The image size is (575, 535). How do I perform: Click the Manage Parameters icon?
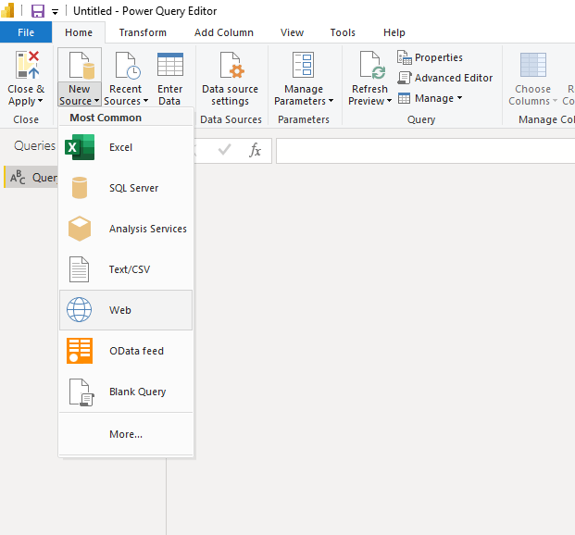click(x=304, y=65)
